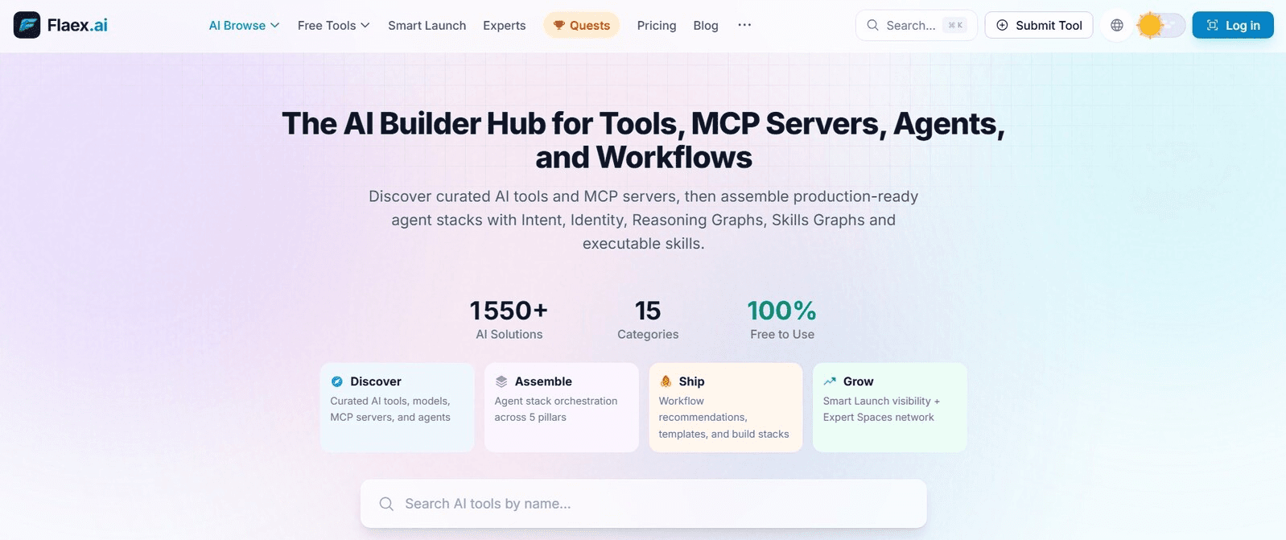Focus the 'Search AI tools by name' field

(643, 504)
